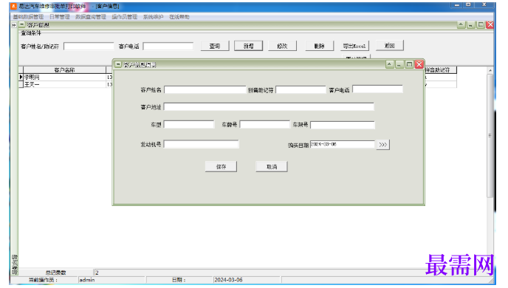Screen dimensions: 508x288
Task: Open the 数据查询管理 menu
Action: (91, 17)
